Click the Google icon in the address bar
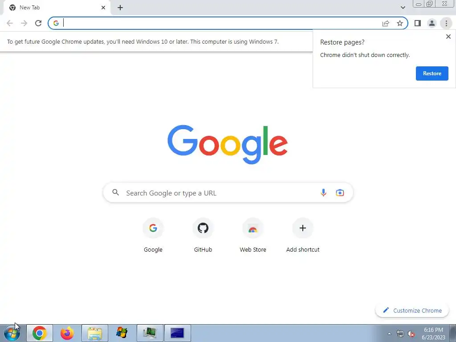 (56, 23)
